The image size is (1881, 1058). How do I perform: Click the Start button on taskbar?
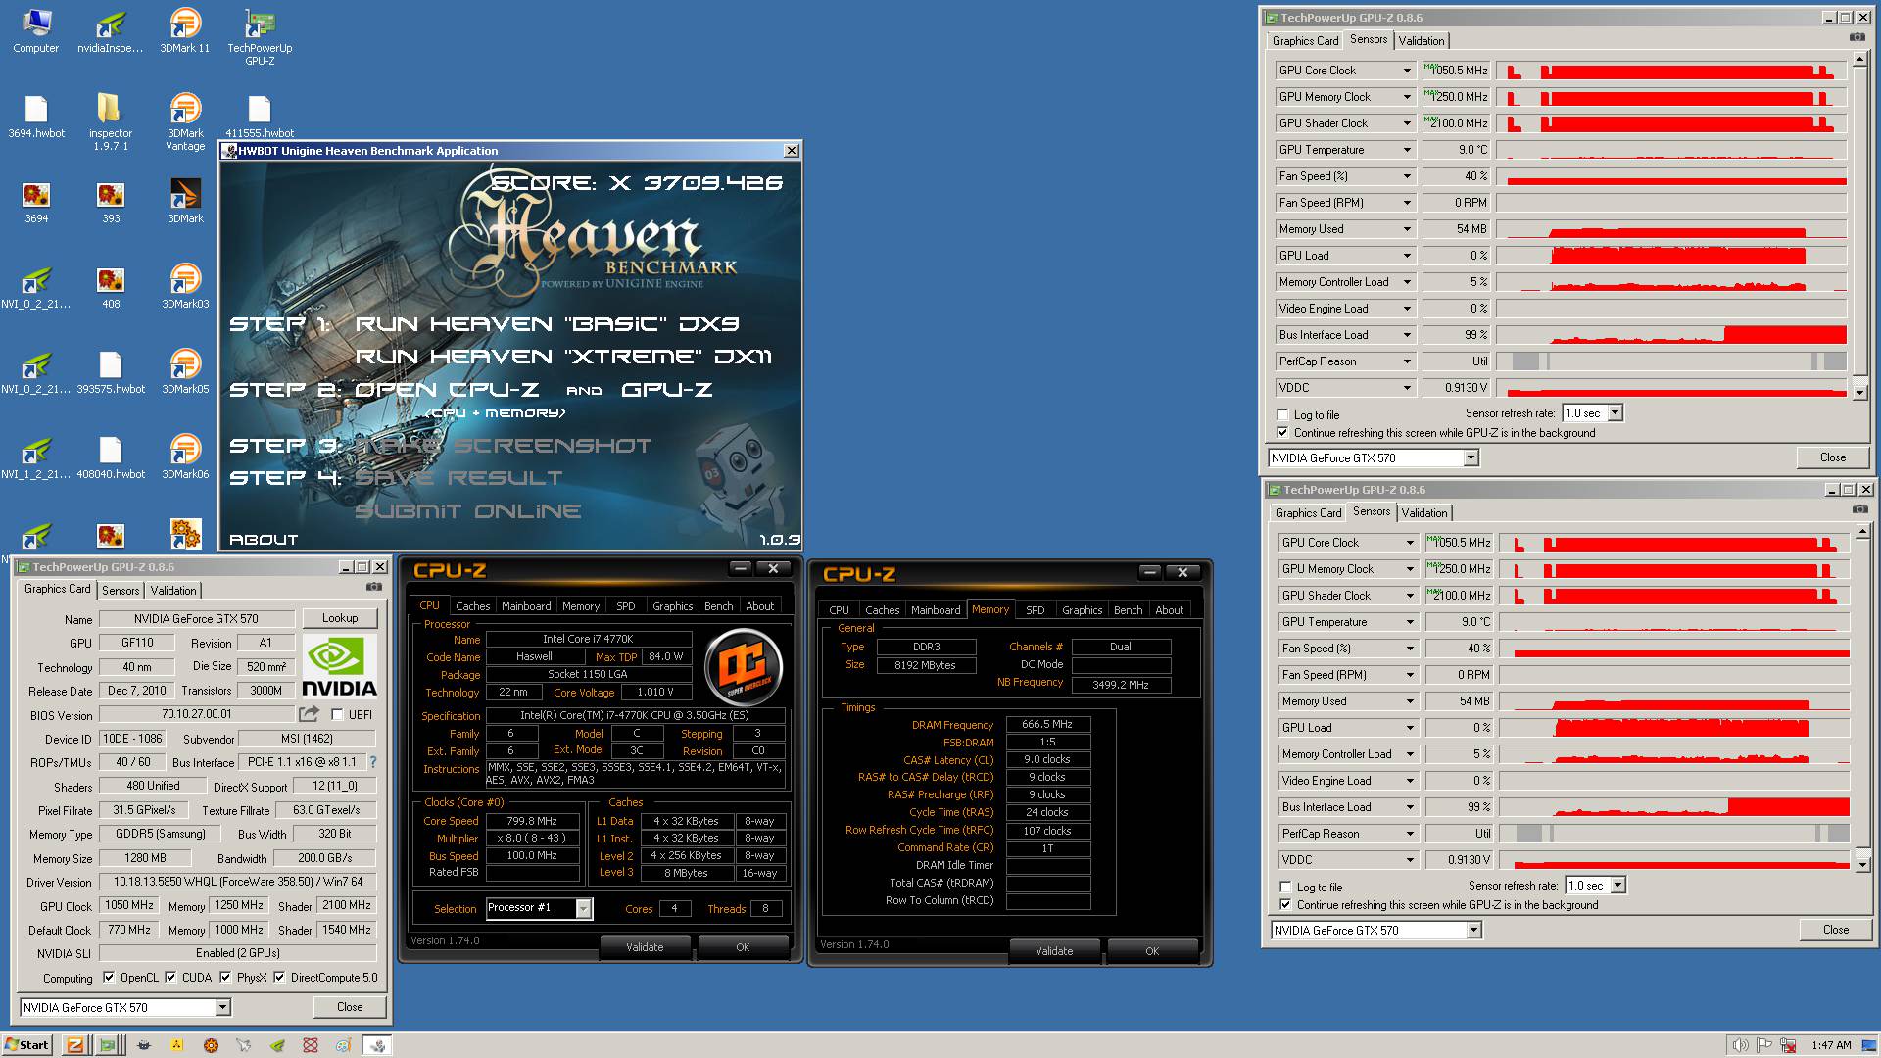tap(27, 1045)
